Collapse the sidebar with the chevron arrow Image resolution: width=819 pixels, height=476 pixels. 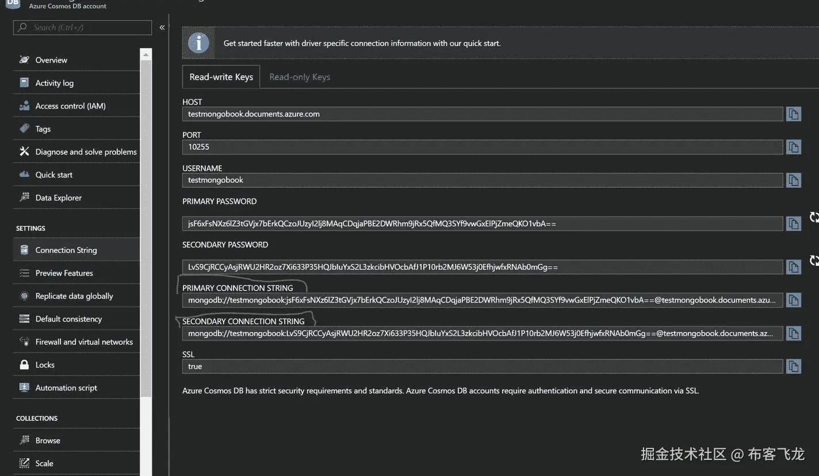click(162, 27)
